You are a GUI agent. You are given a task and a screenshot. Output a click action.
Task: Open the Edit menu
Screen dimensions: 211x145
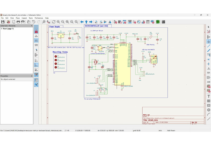(7, 18)
